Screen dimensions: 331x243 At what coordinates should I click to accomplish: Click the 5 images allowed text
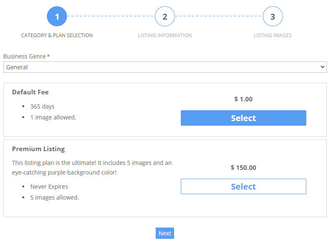54,197
